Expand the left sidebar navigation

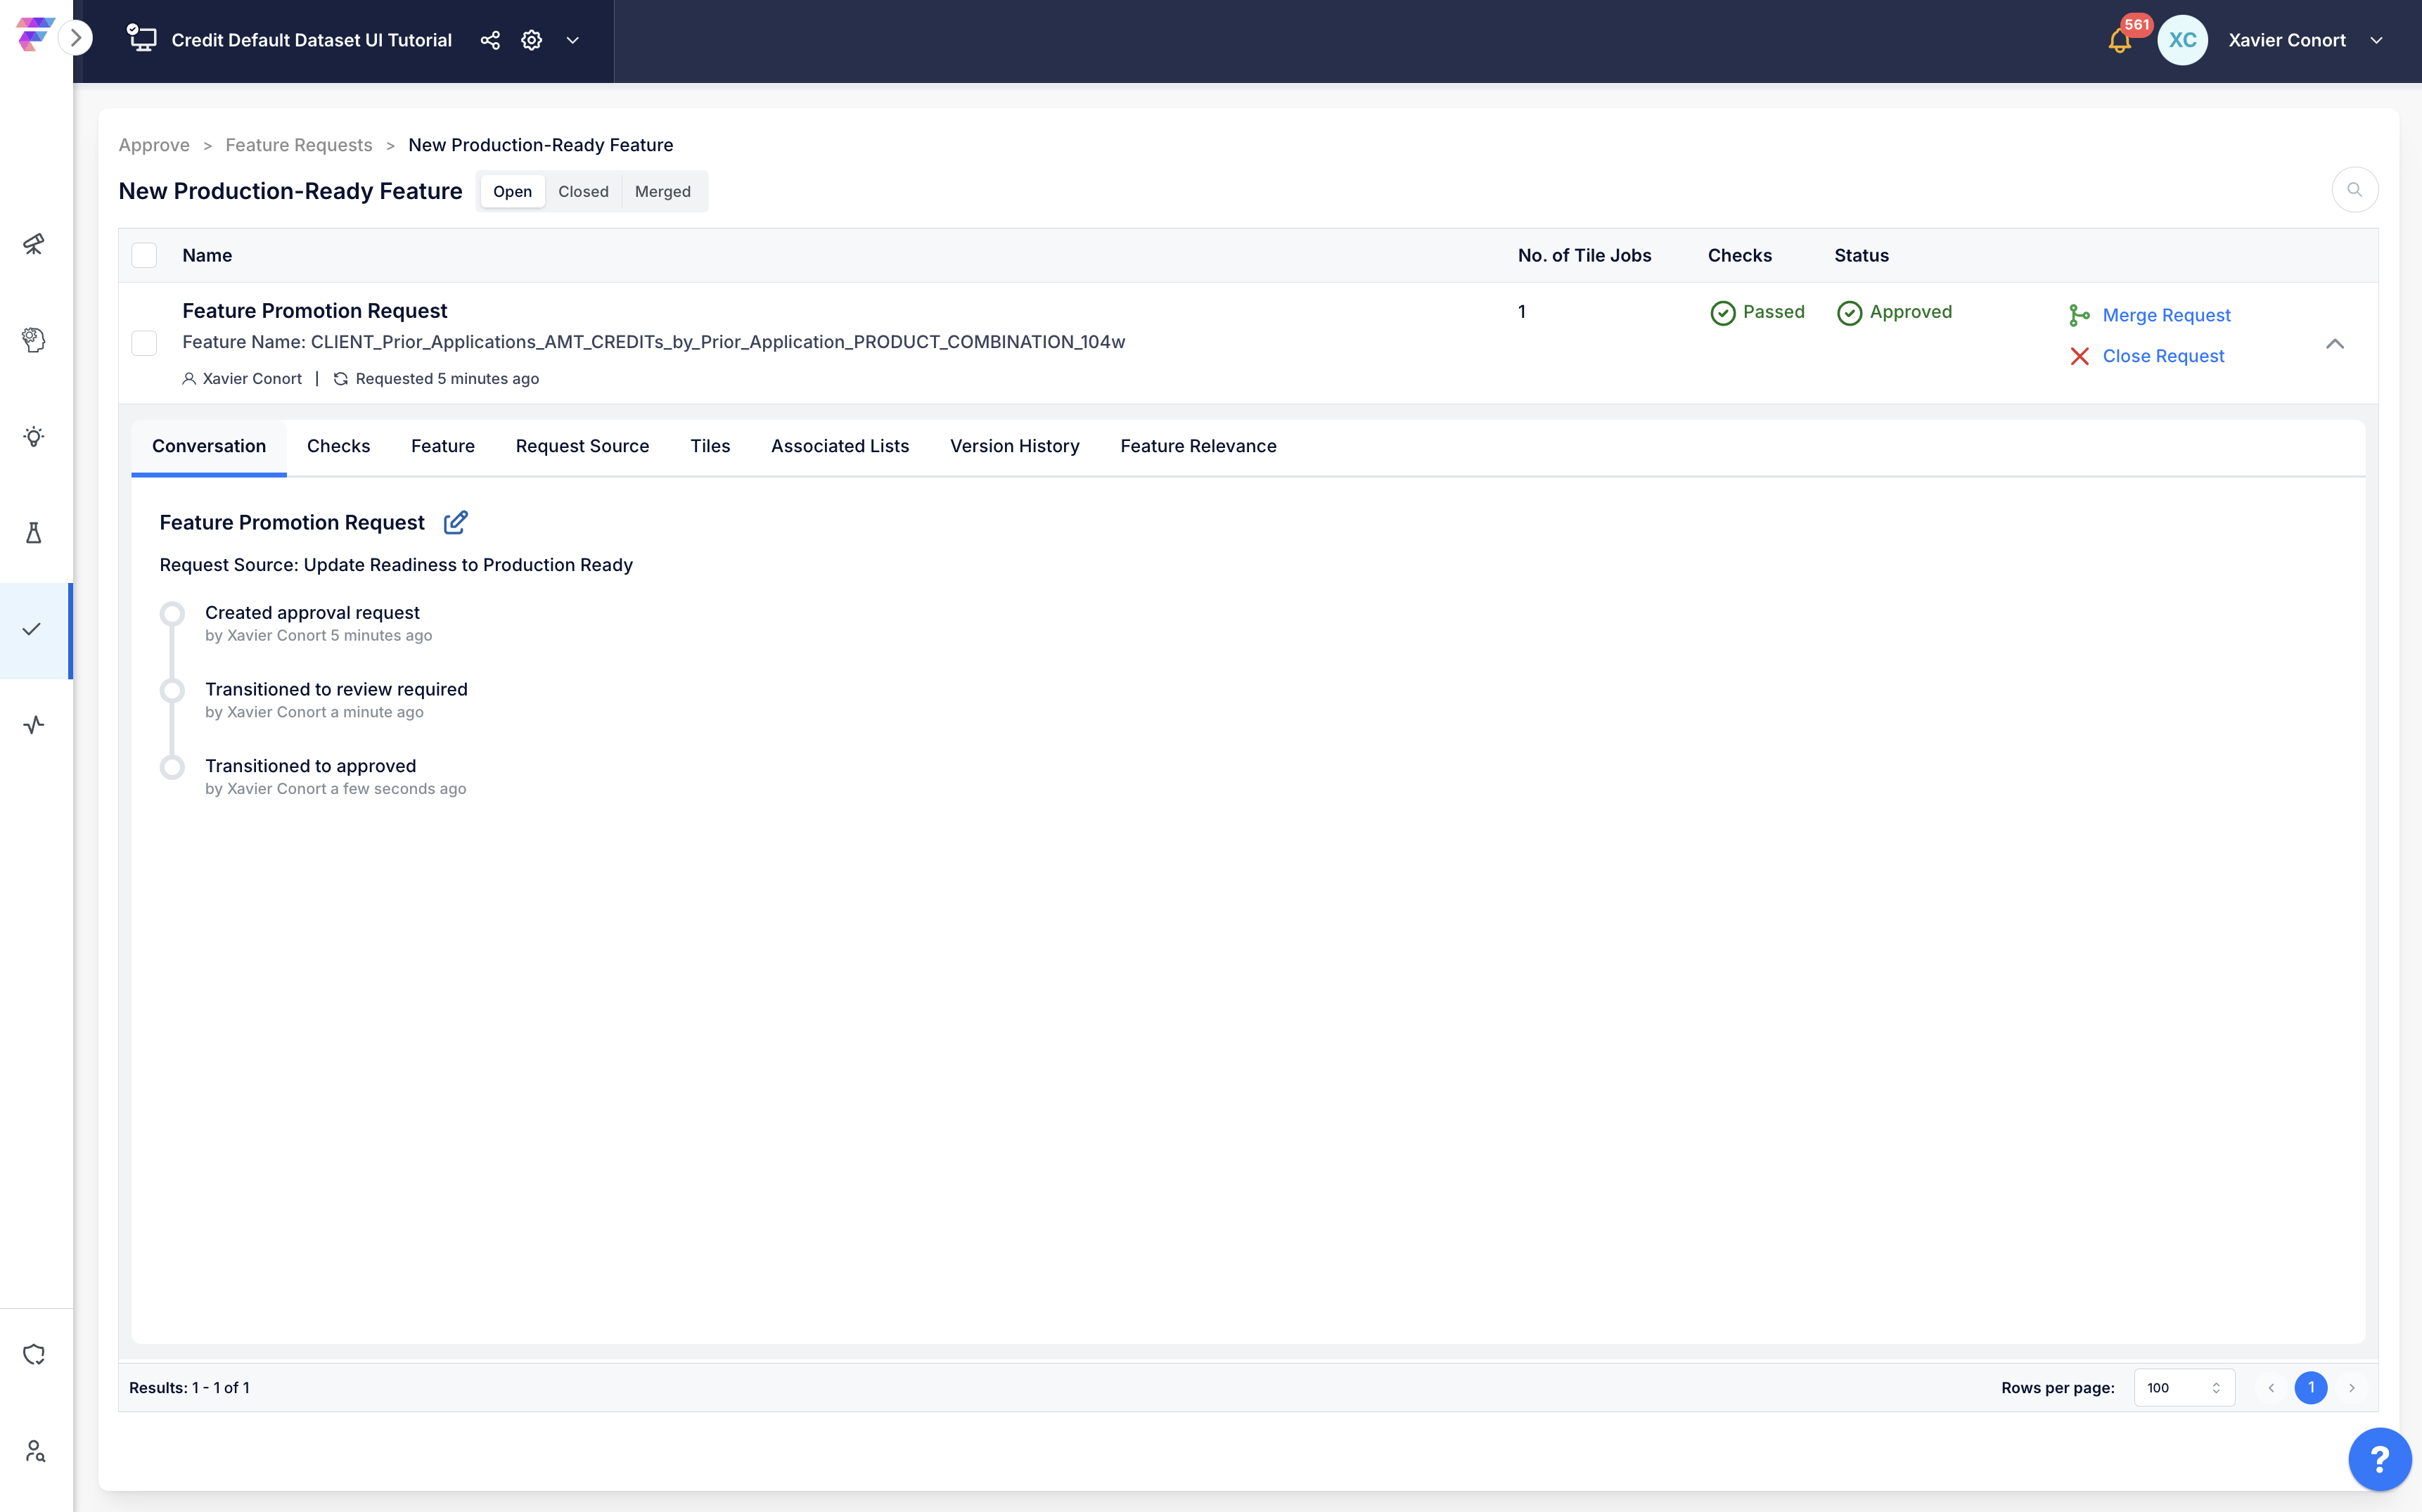tap(76, 38)
